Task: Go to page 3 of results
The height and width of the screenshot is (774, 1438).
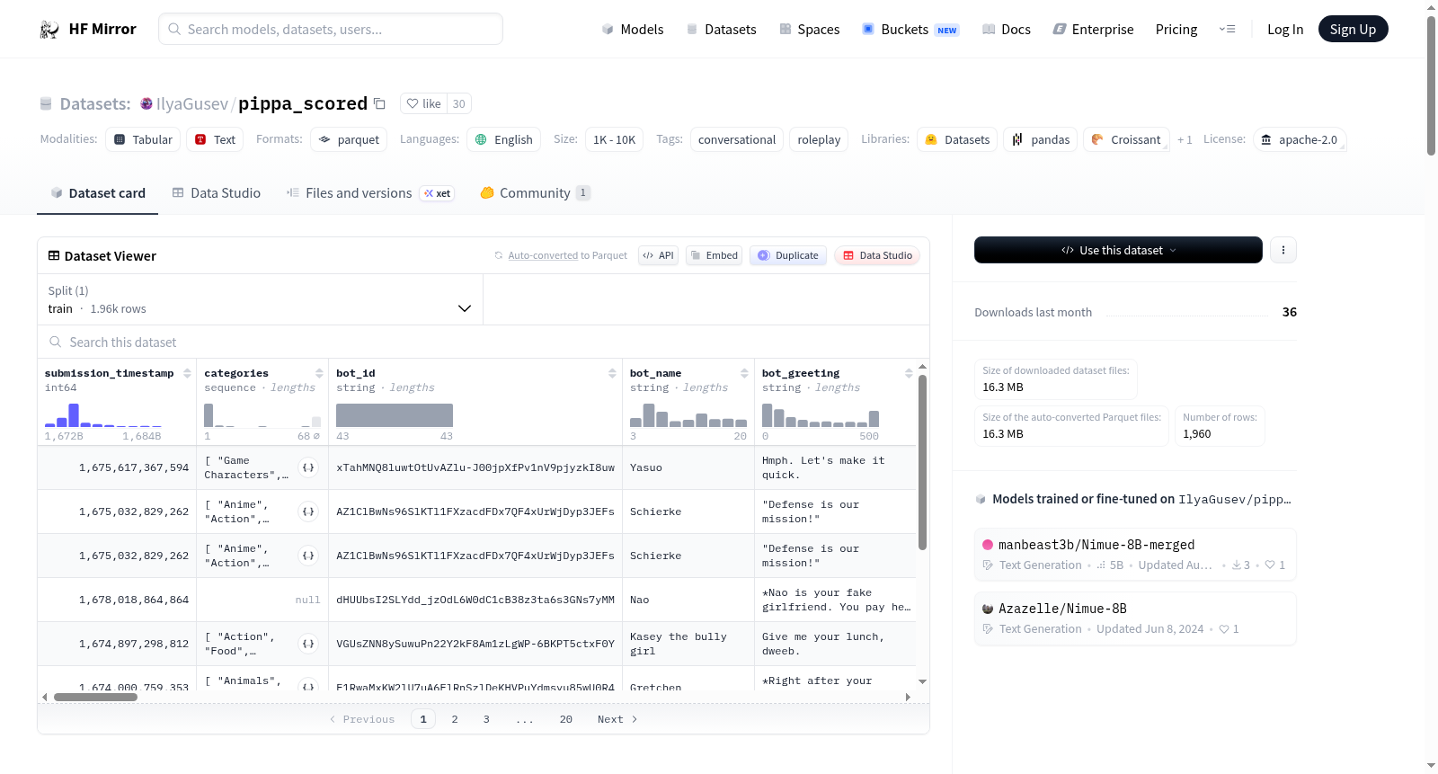Action: coord(486,719)
